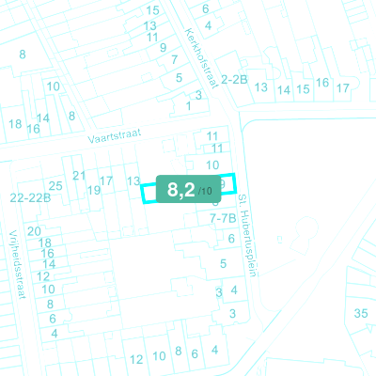The height and width of the screenshot is (376, 376).
Task: Select house number 25 parcel
Action: point(55,186)
